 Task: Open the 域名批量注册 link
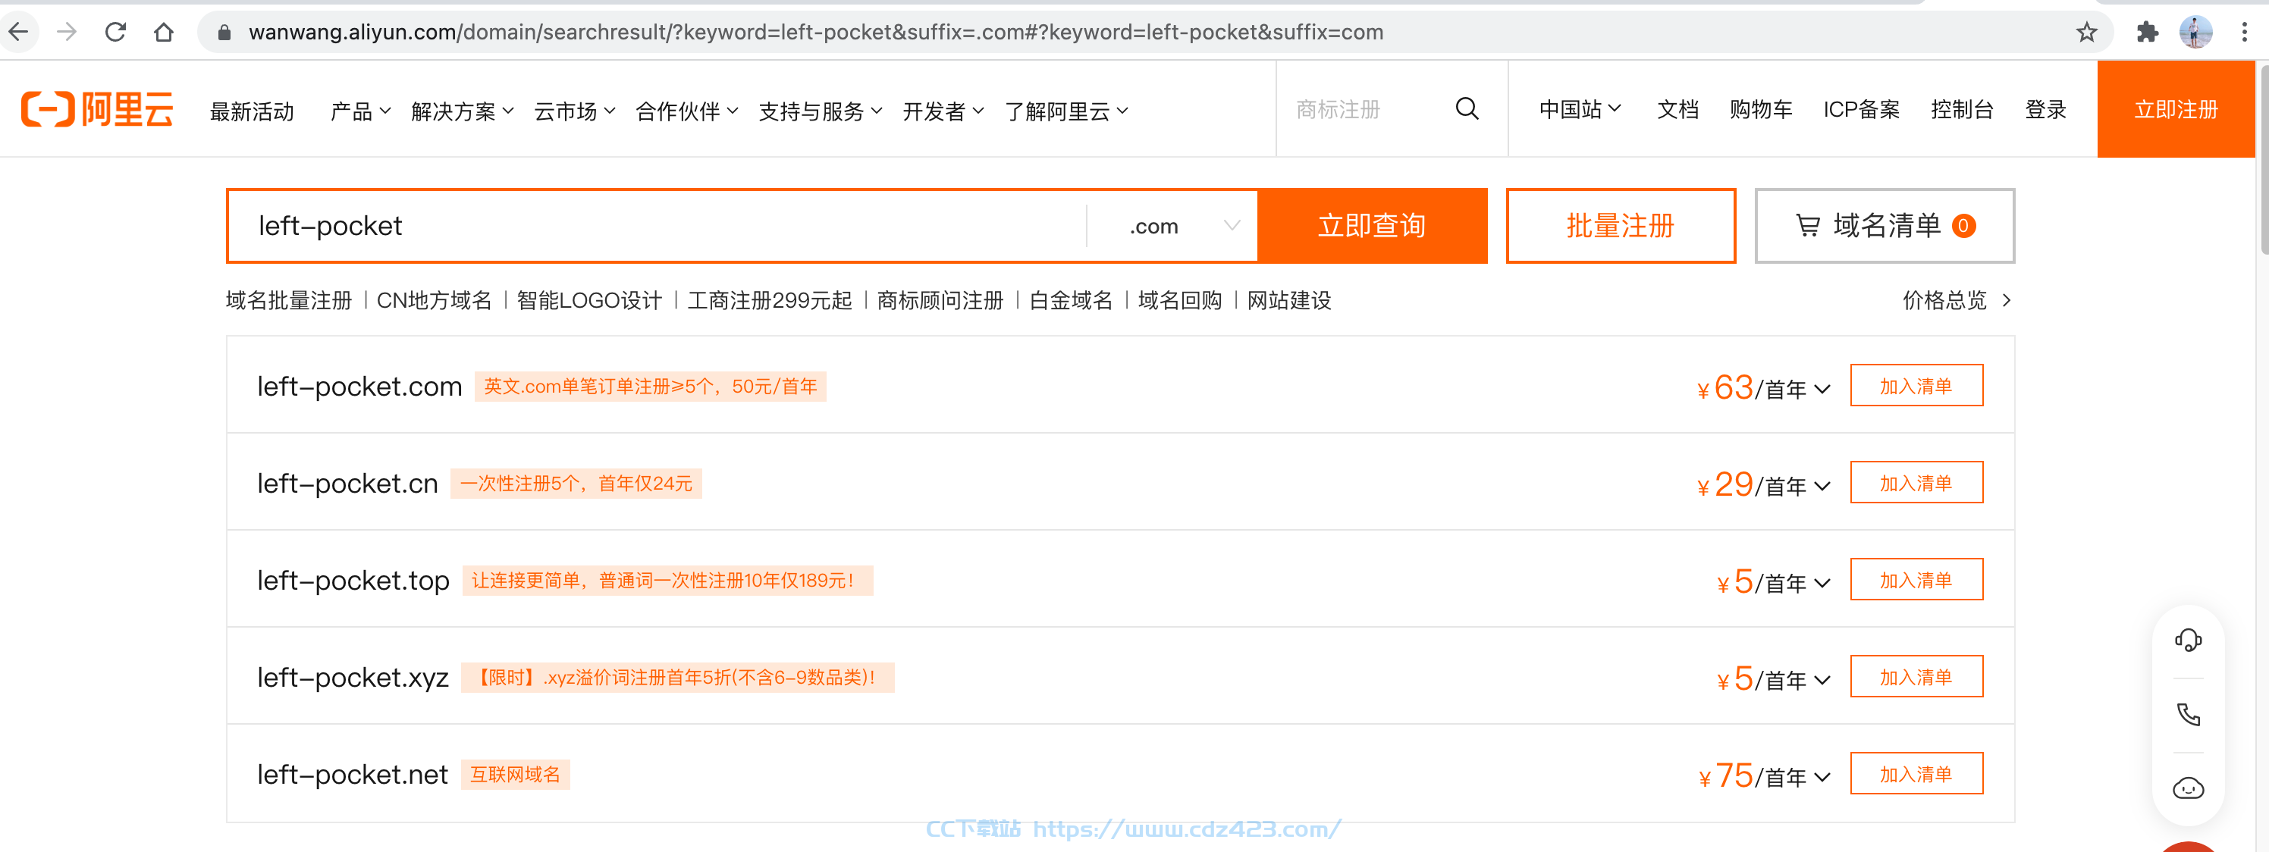(289, 300)
